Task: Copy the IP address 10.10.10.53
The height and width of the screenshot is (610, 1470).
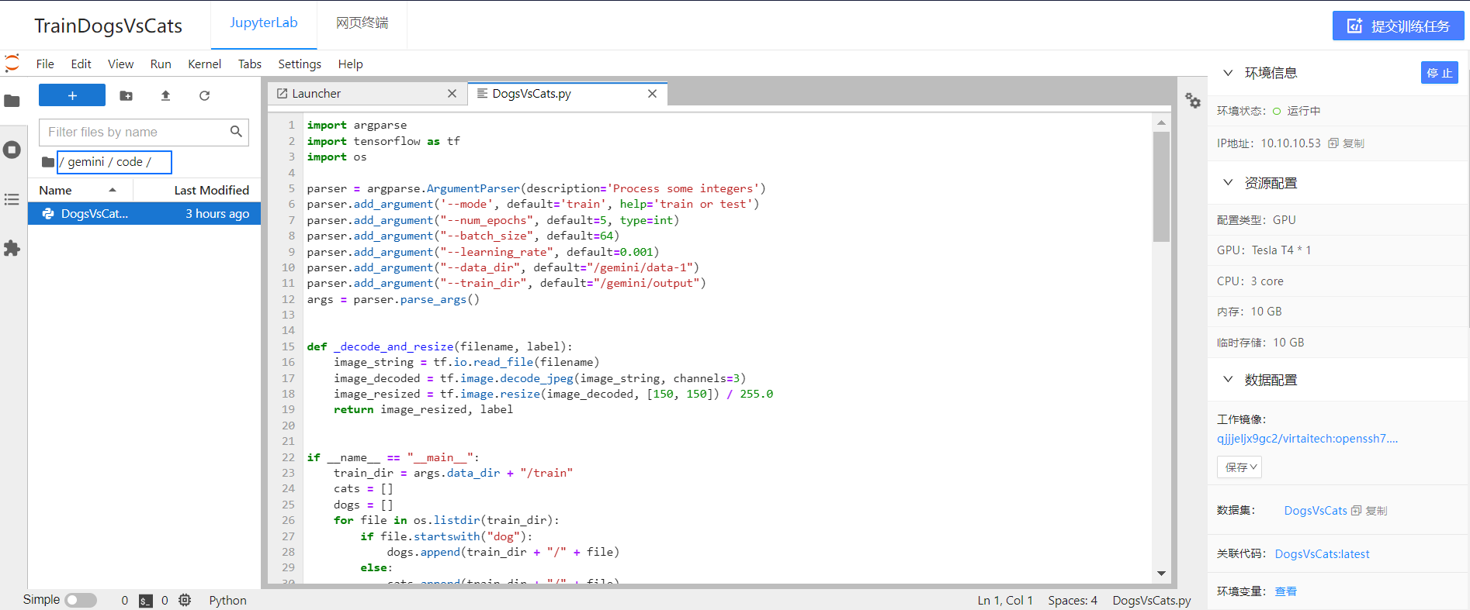Action: click(x=1346, y=143)
